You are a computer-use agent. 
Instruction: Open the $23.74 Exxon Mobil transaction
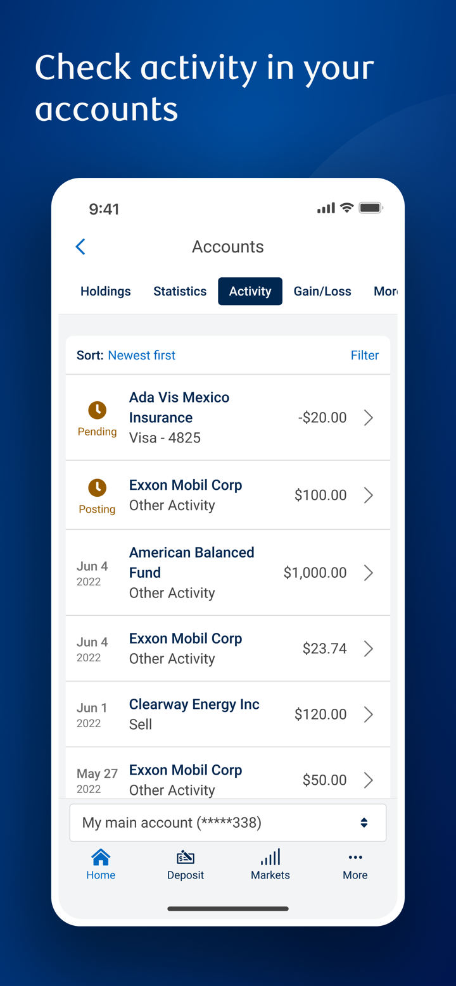pos(228,649)
